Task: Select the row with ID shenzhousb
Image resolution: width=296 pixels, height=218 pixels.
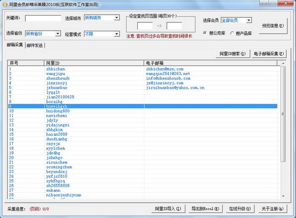Action: 58,78
